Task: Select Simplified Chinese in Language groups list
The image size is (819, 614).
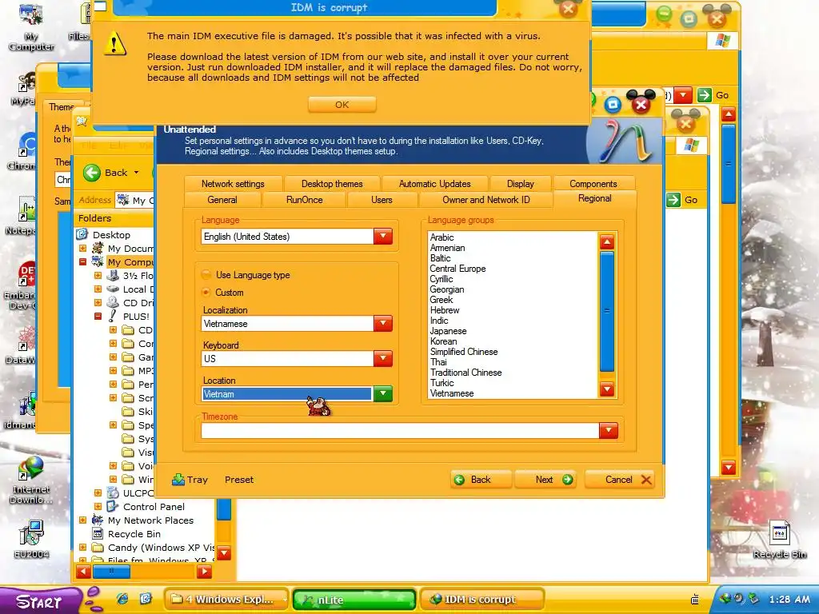Action: pyautogui.click(x=464, y=352)
